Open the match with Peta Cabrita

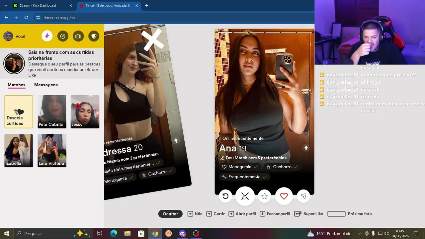[52, 112]
